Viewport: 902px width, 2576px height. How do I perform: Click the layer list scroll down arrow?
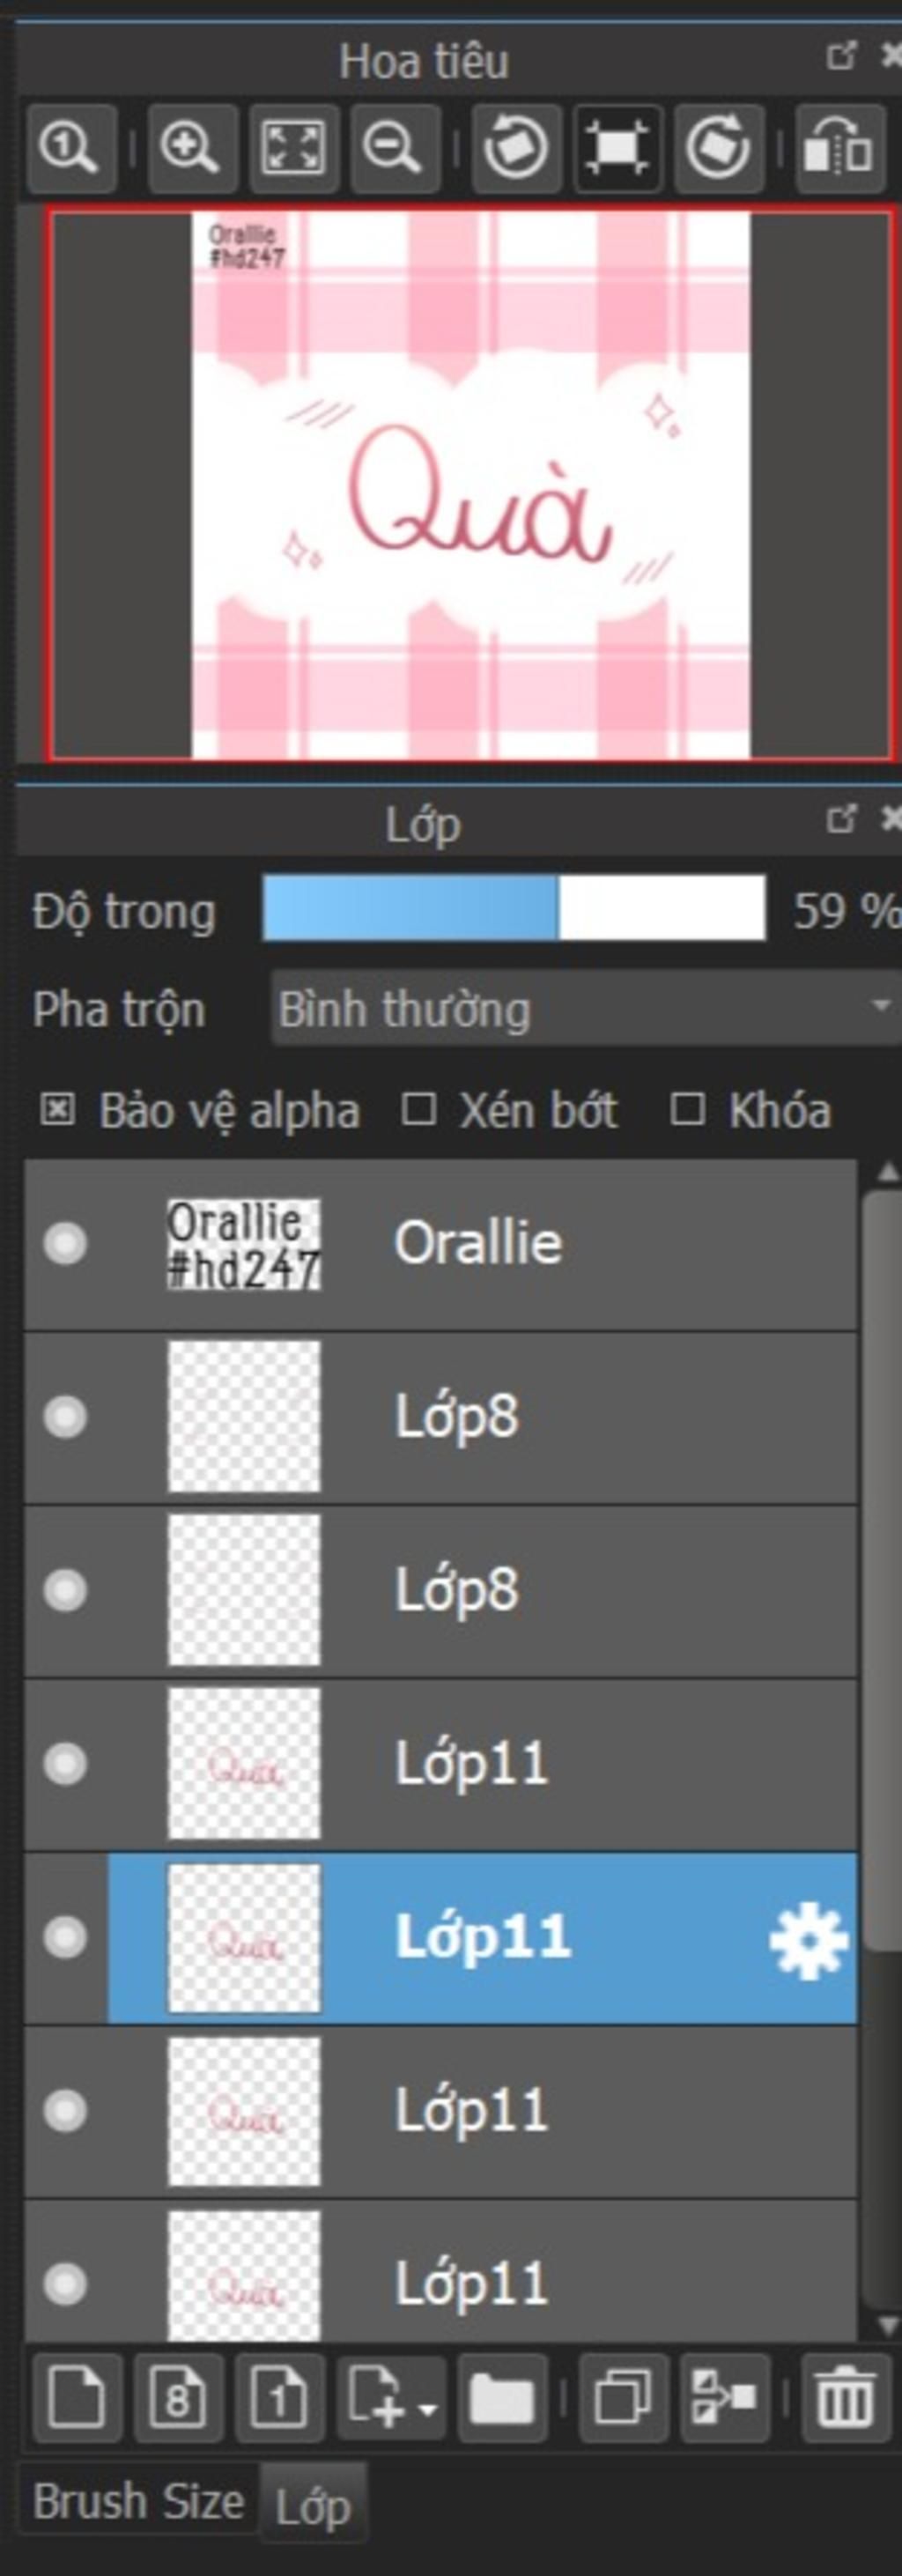pyautogui.click(x=886, y=2324)
